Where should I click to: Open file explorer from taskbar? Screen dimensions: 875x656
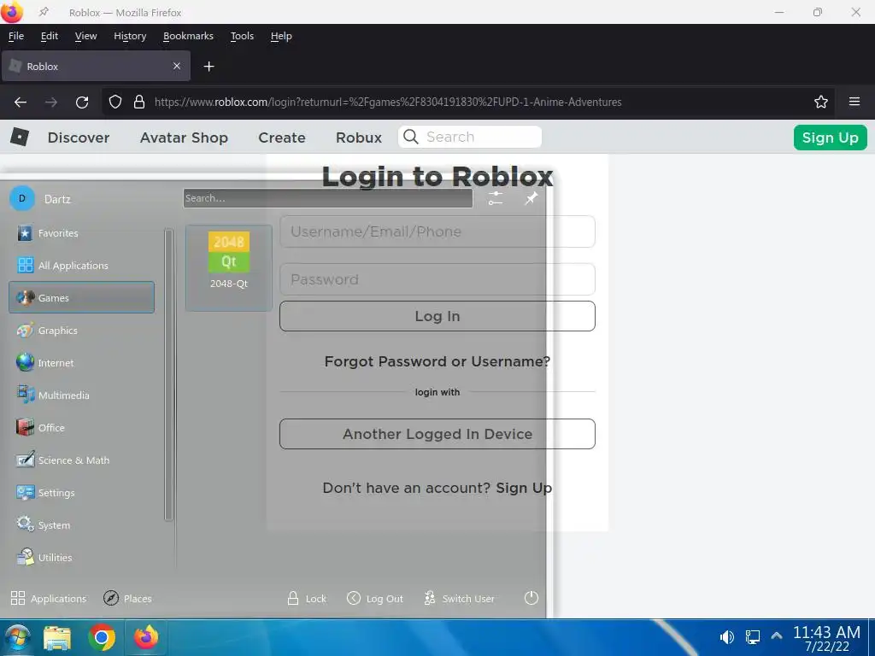(57, 637)
